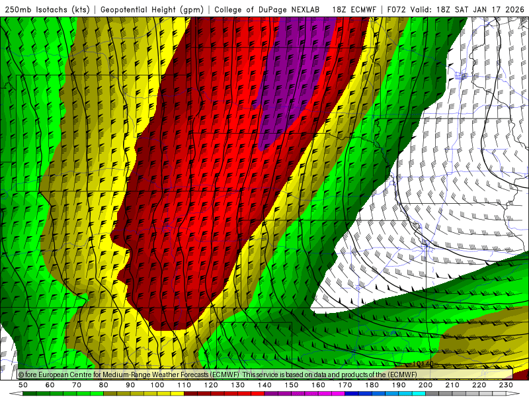Click the left arrow end of the colorbar
Screen dimensions: 529x397
pos(16,394)
